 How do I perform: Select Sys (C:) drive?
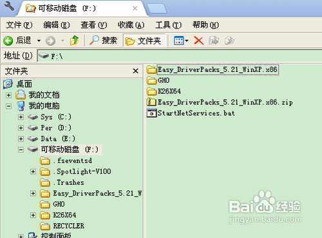[56, 117]
